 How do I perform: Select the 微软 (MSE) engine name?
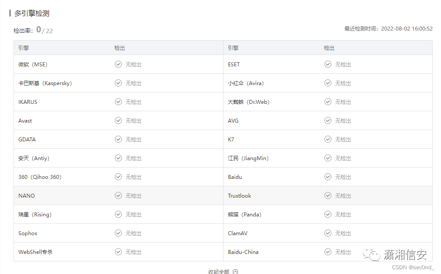click(x=33, y=64)
